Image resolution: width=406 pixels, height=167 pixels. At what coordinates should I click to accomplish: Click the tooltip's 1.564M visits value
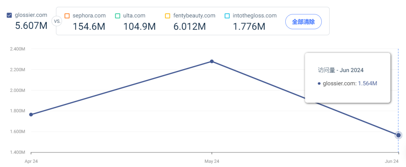click(x=367, y=83)
